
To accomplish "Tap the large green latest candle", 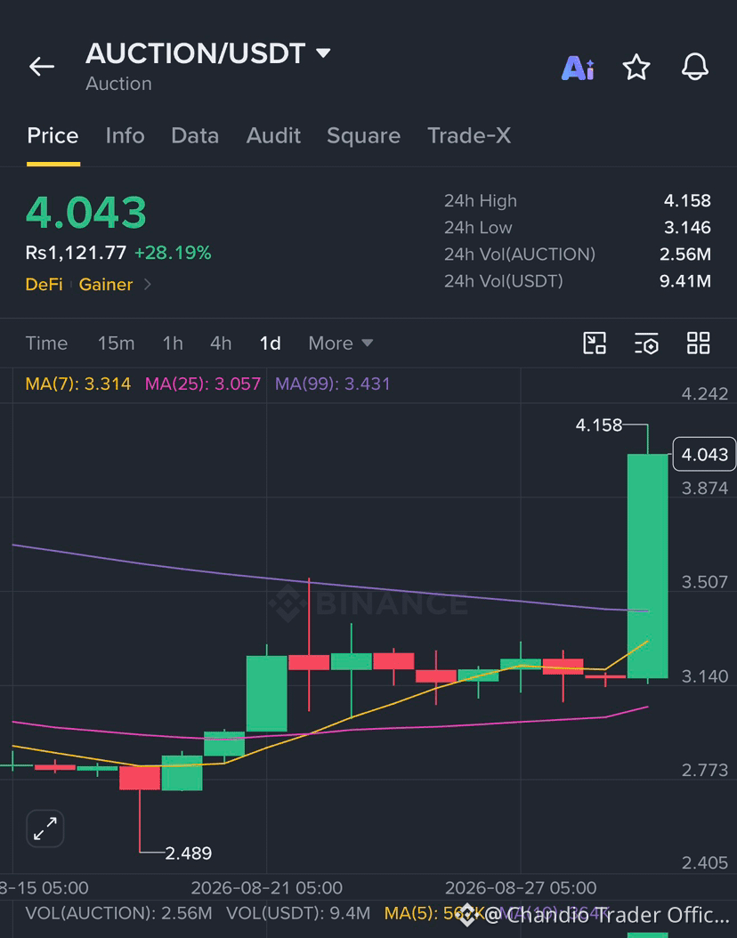I will point(647,566).
